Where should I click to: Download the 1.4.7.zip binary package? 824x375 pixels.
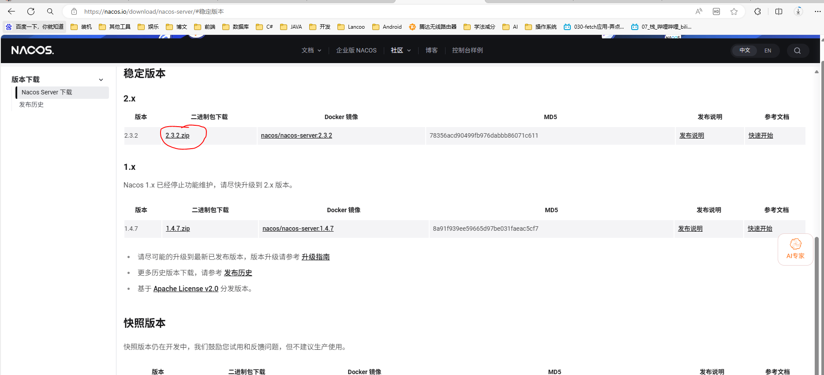178,229
